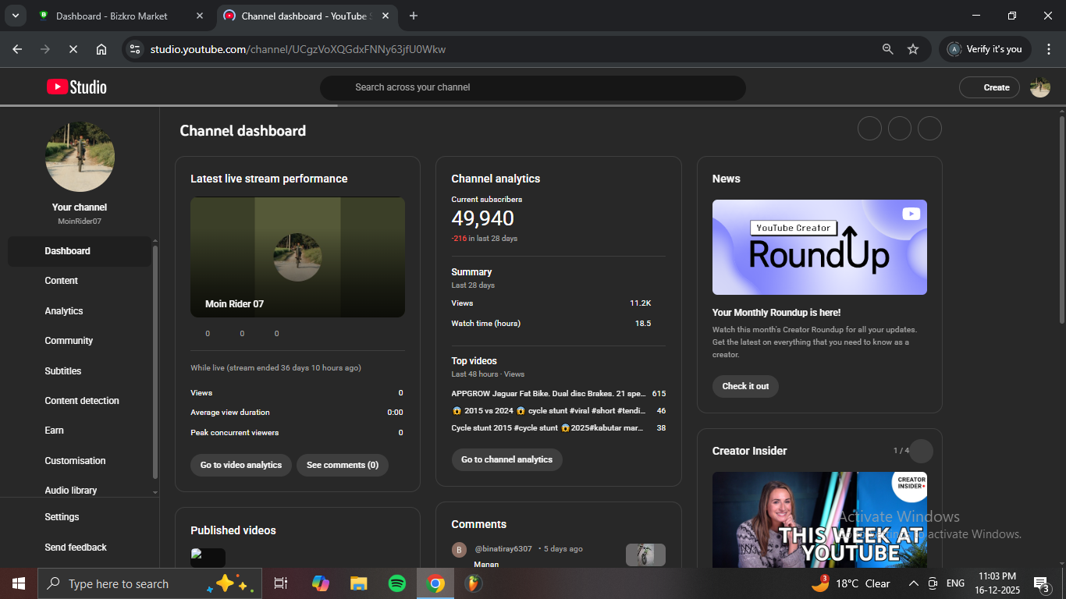The height and width of the screenshot is (599, 1066).
Task: Click Search across your channel field
Action: [532, 87]
